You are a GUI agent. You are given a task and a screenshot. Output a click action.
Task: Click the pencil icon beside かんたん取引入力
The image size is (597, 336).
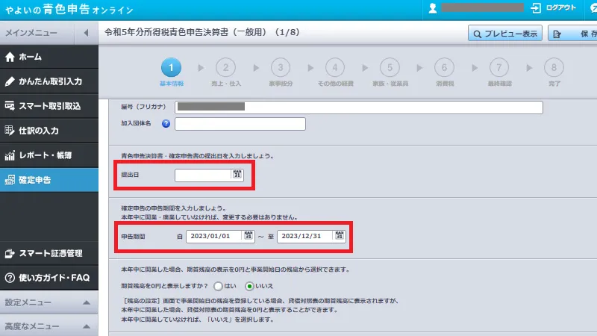click(x=10, y=81)
